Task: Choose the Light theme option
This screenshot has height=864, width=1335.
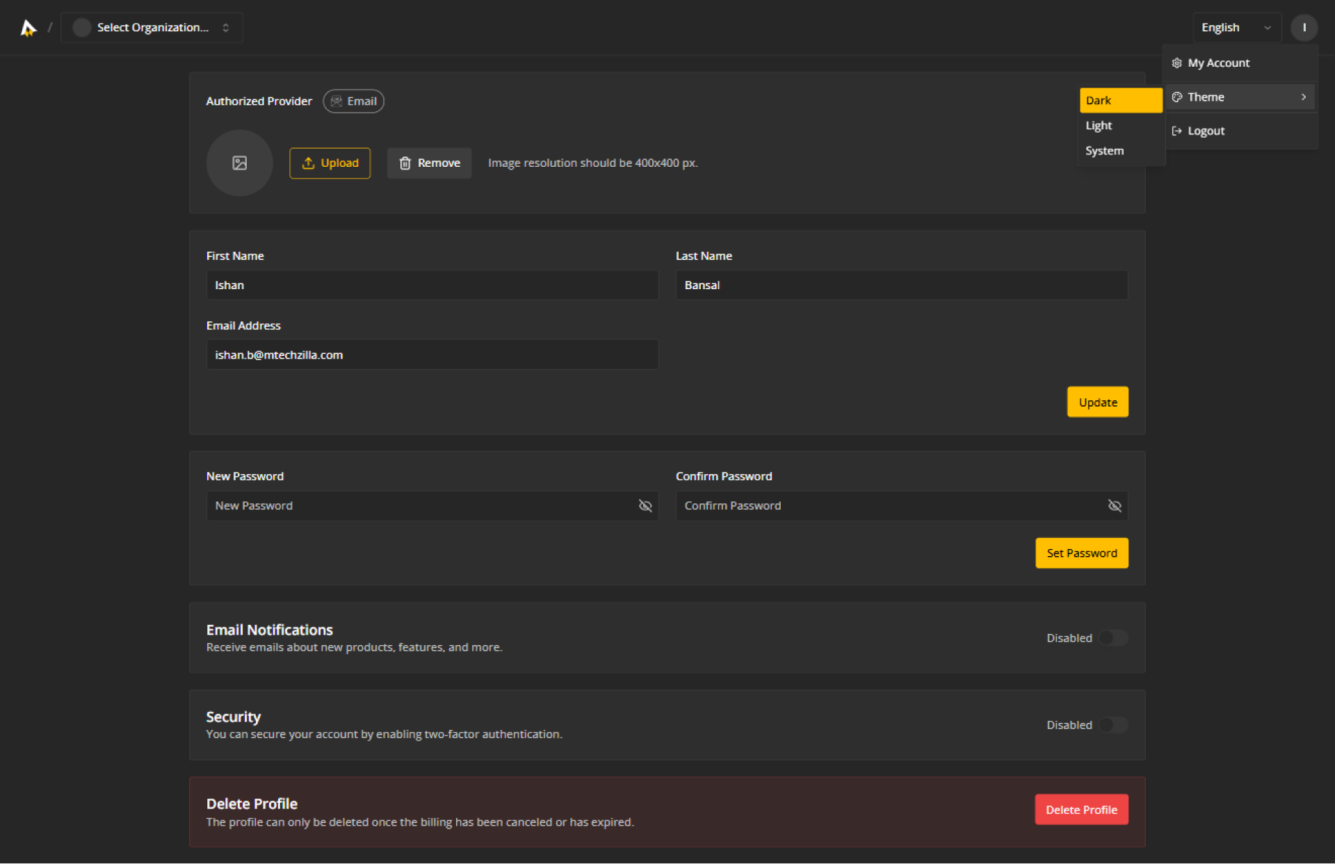Action: pos(1099,125)
